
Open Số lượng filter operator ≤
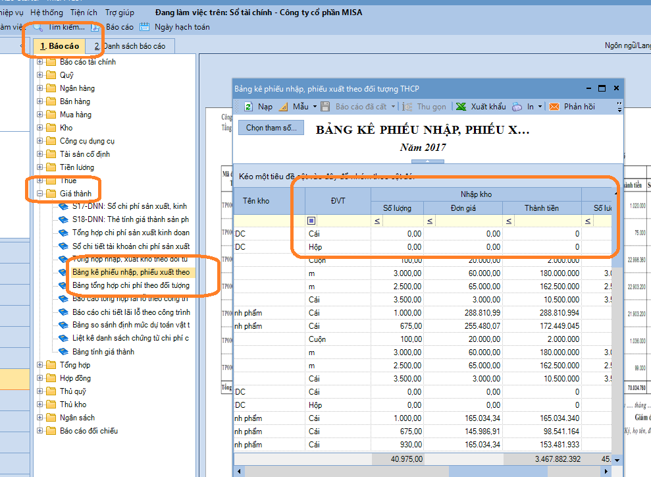pos(377,221)
